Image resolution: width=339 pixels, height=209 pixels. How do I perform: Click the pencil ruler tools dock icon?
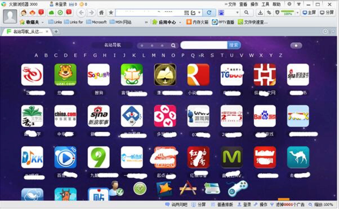click(188, 188)
